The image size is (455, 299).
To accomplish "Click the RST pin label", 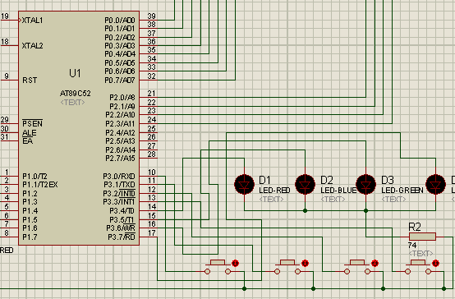I will tap(30, 80).
